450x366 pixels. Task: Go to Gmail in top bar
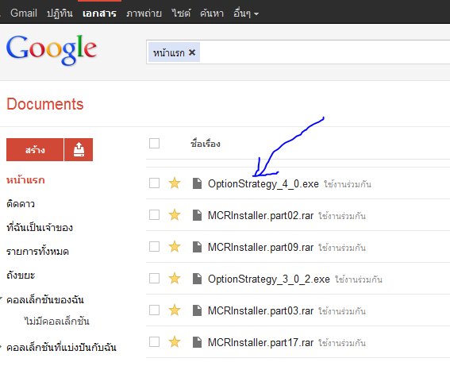[24, 13]
